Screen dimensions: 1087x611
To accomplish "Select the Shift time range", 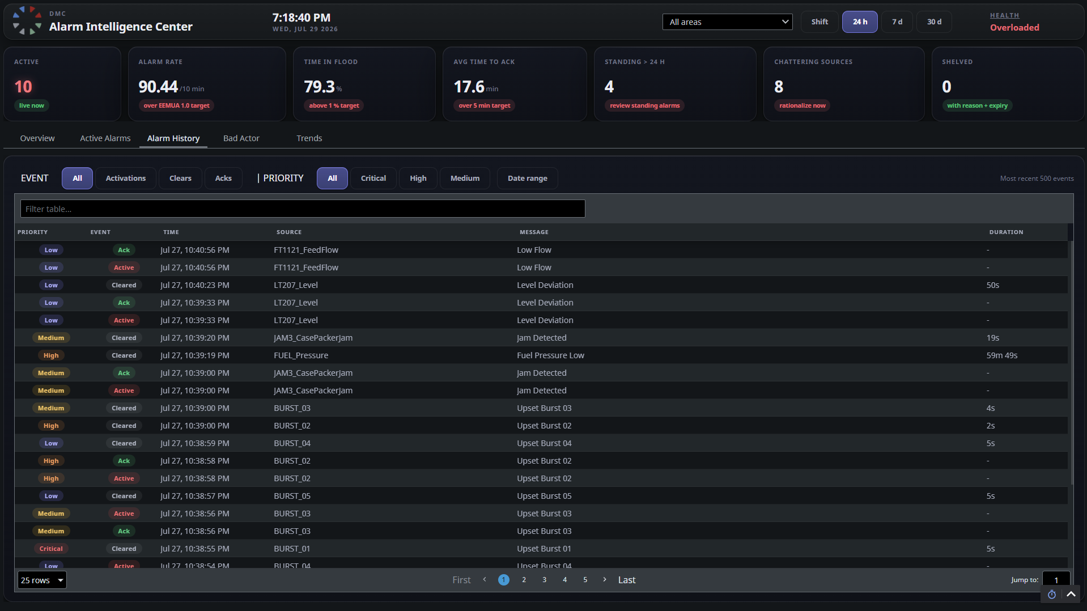I will (x=820, y=22).
